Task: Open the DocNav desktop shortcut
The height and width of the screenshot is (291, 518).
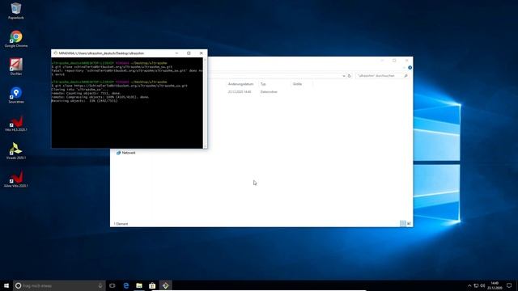Action: tap(16, 67)
